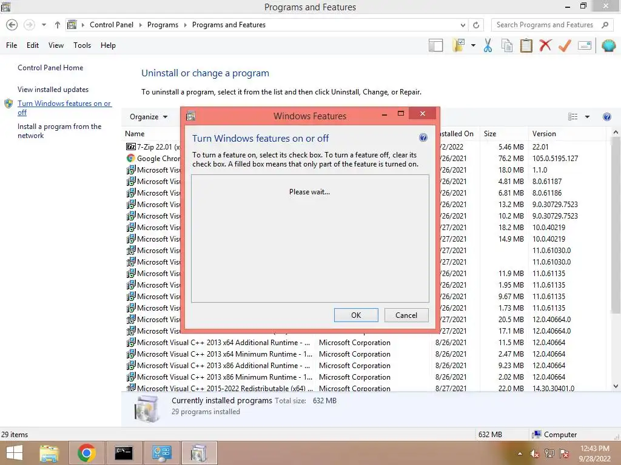Select Microsoft Visual C++ 2015-2022 Redistributable (x64)
The width and height of the screenshot is (621, 465).
pyautogui.click(x=364, y=388)
